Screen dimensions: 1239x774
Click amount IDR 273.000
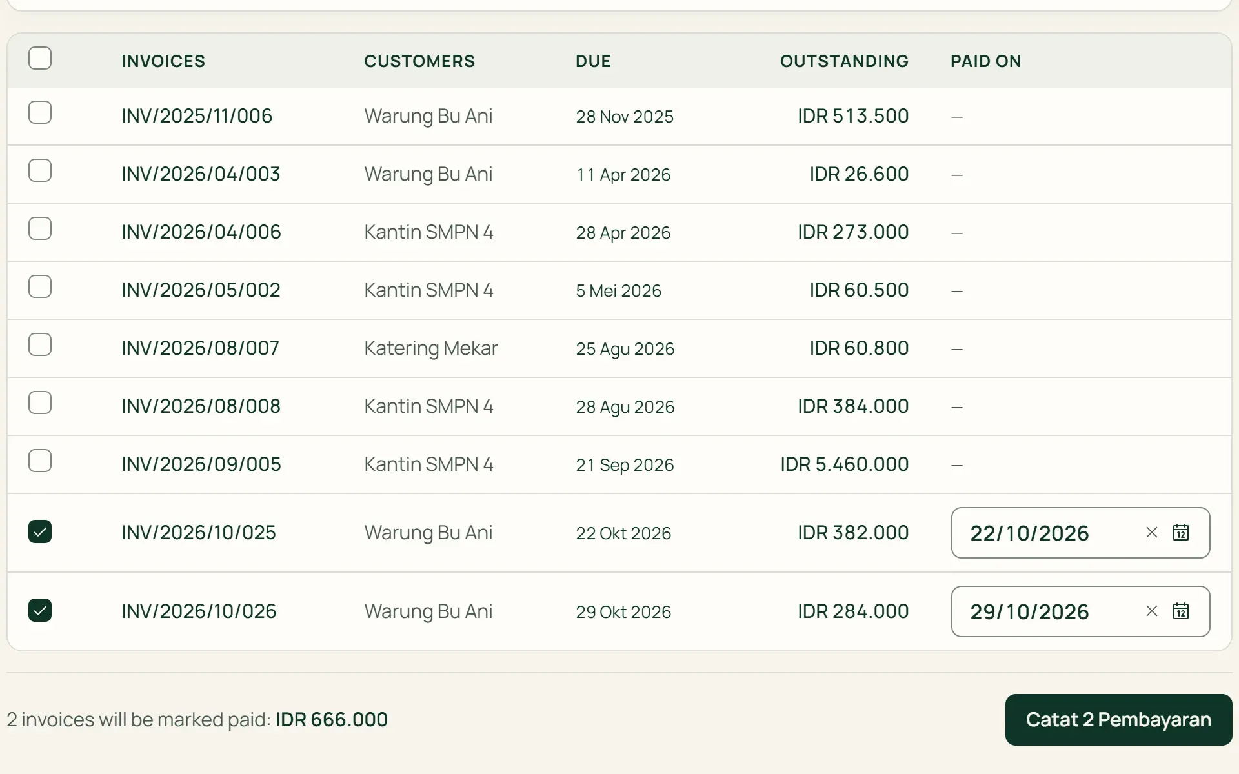853,232
